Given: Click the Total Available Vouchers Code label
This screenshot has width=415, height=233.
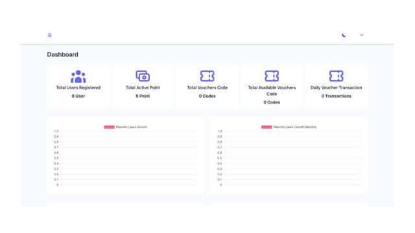Looking at the screenshot, I should (x=272, y=91).
